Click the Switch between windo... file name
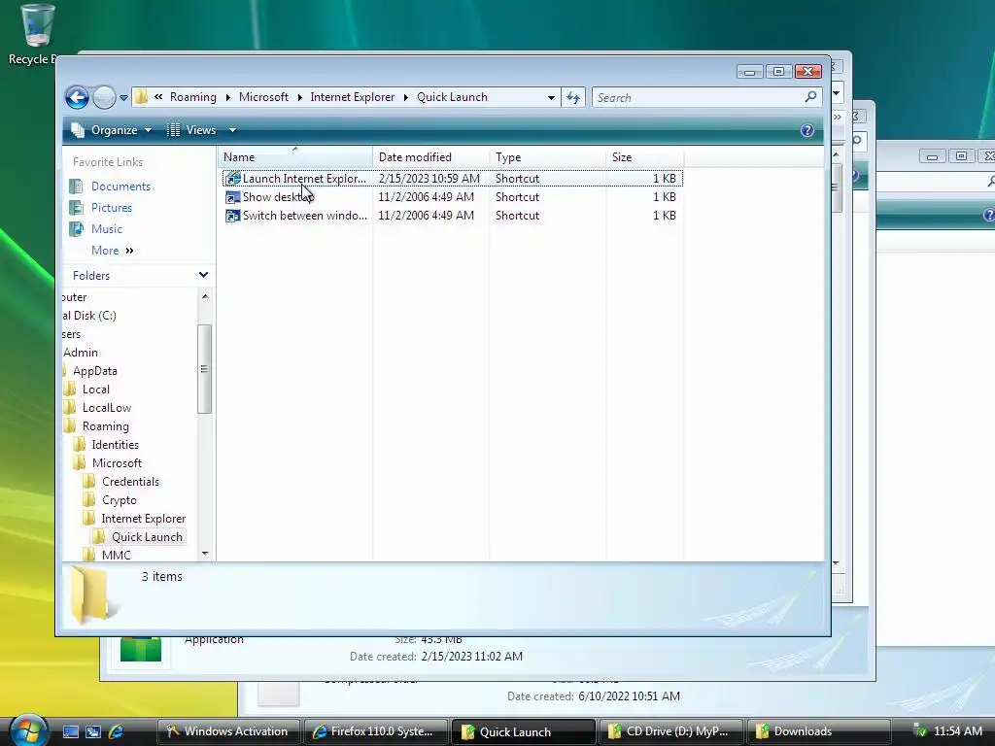 click(304, 216)
